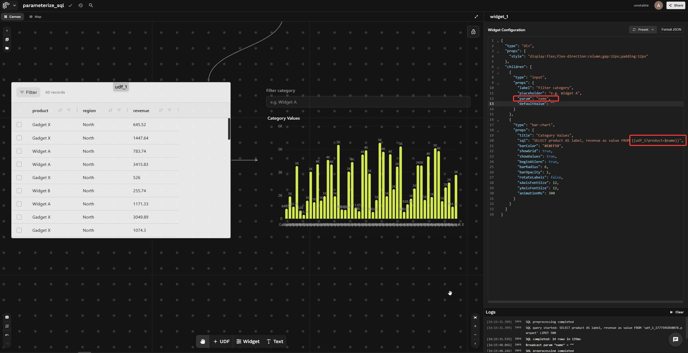Screen dimensions: 688x353
Task: Toggle the canvas lock icon
Action: [x=473, y=32]
